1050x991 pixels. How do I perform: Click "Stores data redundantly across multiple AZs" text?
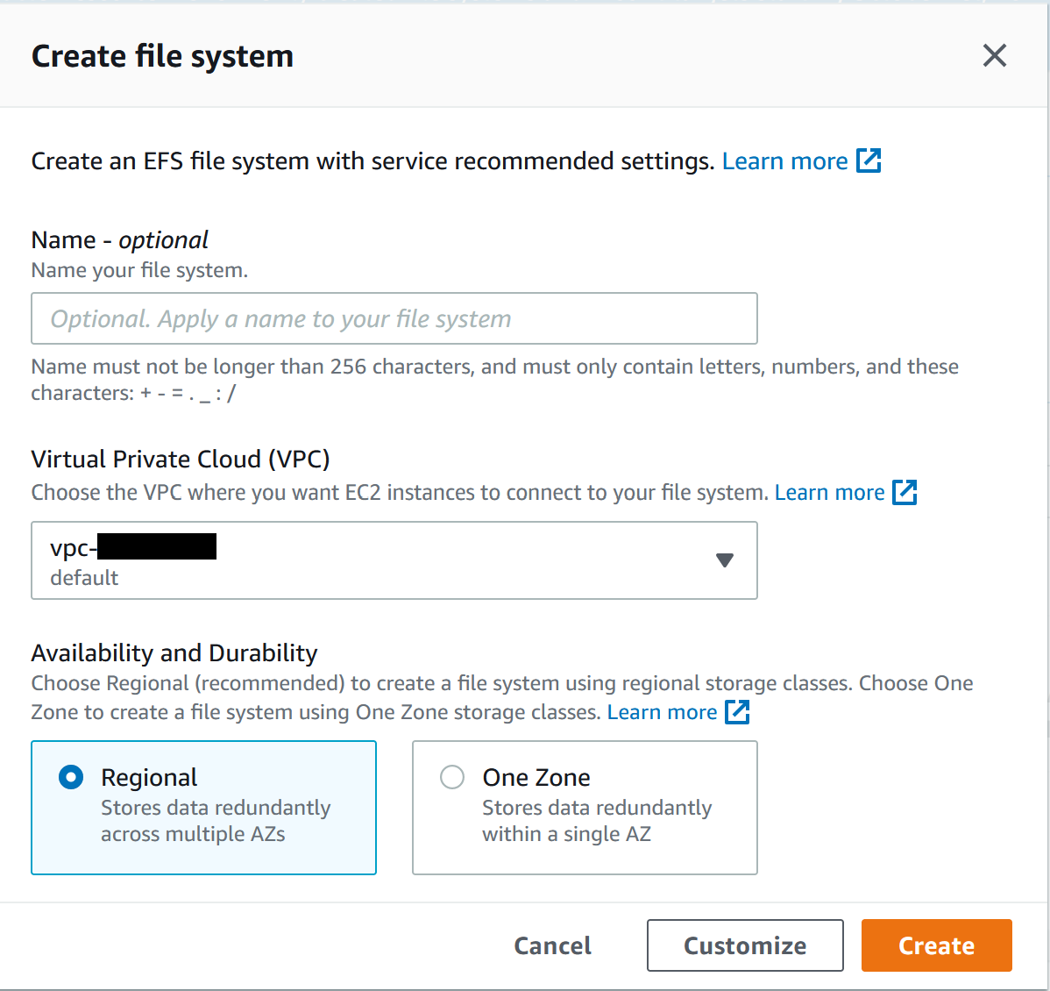(216, 821)
